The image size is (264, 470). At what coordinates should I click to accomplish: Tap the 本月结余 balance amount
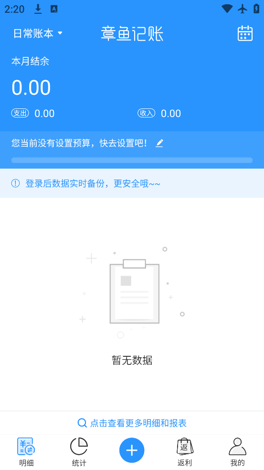pyautogui.click(x=31, y=87)
